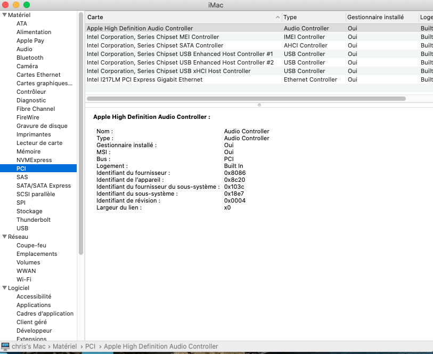
Task: Open Cartes Ethernet section
Action: click(x=38, y=75)
